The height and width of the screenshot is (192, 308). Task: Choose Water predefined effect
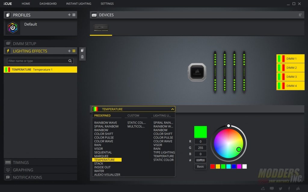(x=99, y=171)
